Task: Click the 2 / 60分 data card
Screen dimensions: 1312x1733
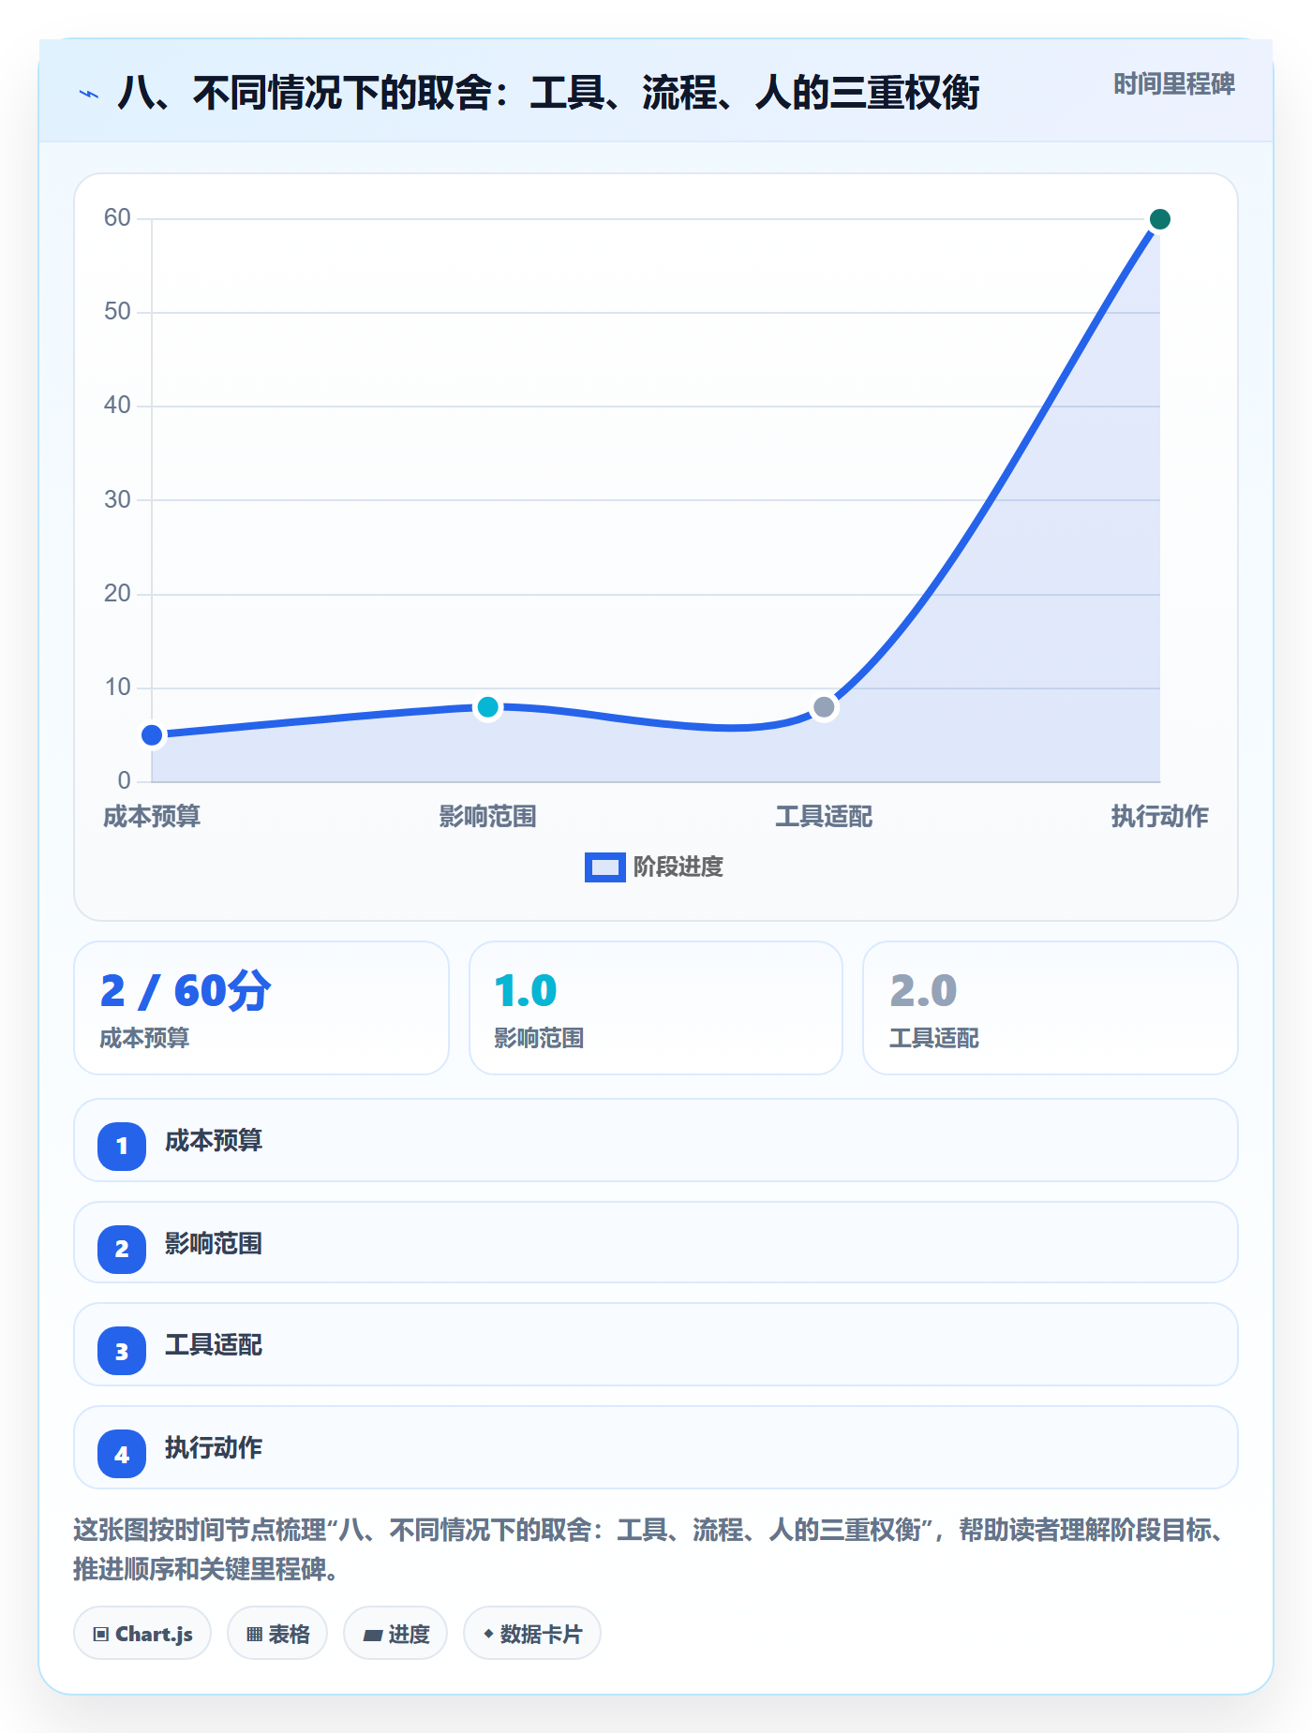Action: point(261,1008)
